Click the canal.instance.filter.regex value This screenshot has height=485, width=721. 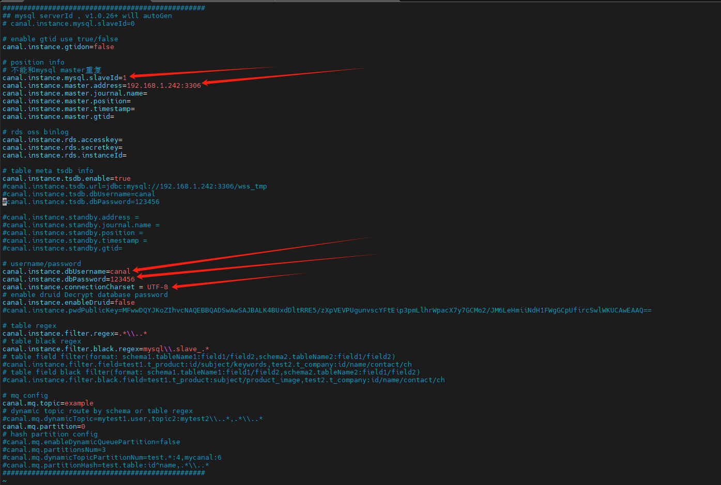click(x=133, y=334)
